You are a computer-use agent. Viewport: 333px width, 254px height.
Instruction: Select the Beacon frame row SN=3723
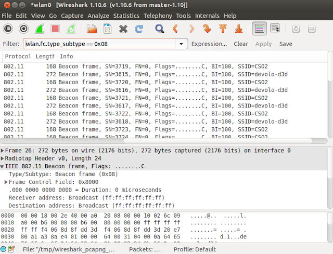pyautogui.click(x=163, y=129)
